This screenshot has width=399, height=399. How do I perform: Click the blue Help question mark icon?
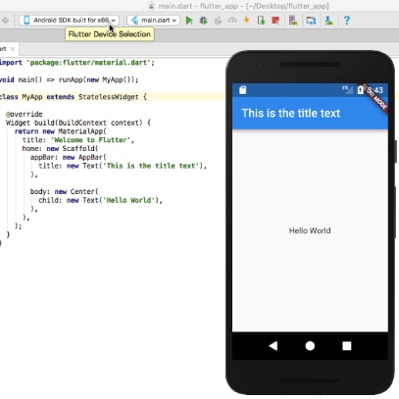coord(347,21)
